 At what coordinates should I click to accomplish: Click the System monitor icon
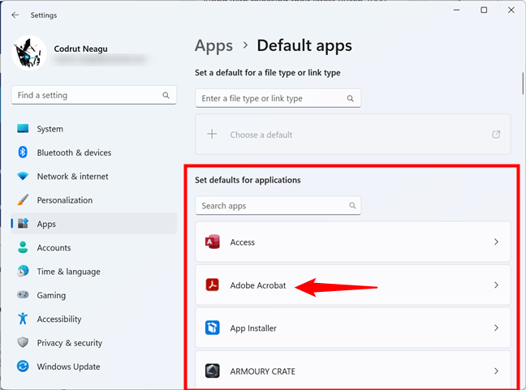[x=23, y=129]
